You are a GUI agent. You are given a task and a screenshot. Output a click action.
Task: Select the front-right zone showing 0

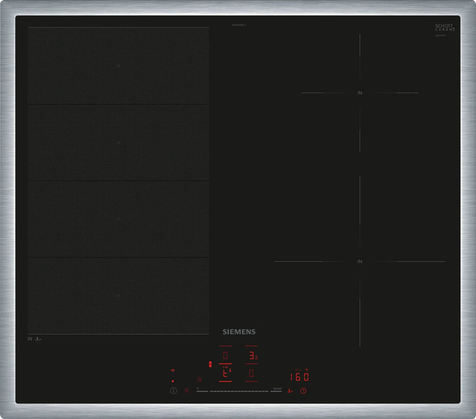click(252, 373)
